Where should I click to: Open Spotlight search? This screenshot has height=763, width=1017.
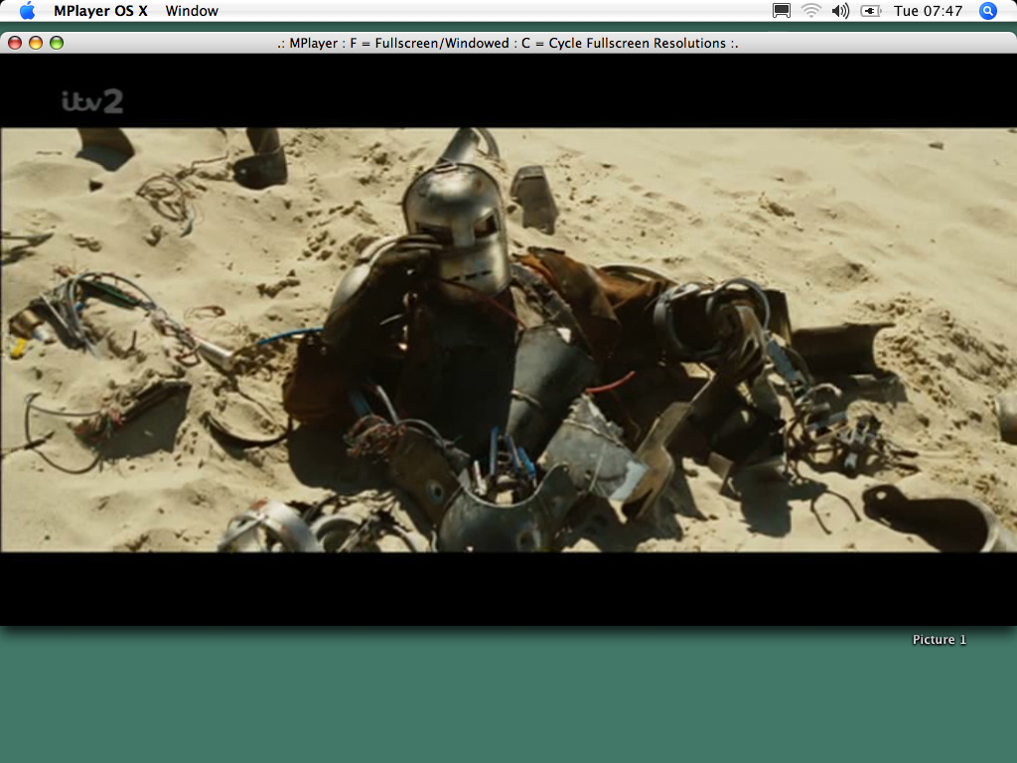[x=987, y=11]
